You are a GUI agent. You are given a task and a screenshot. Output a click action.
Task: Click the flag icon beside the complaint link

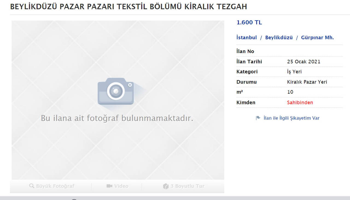click(258, 118)
